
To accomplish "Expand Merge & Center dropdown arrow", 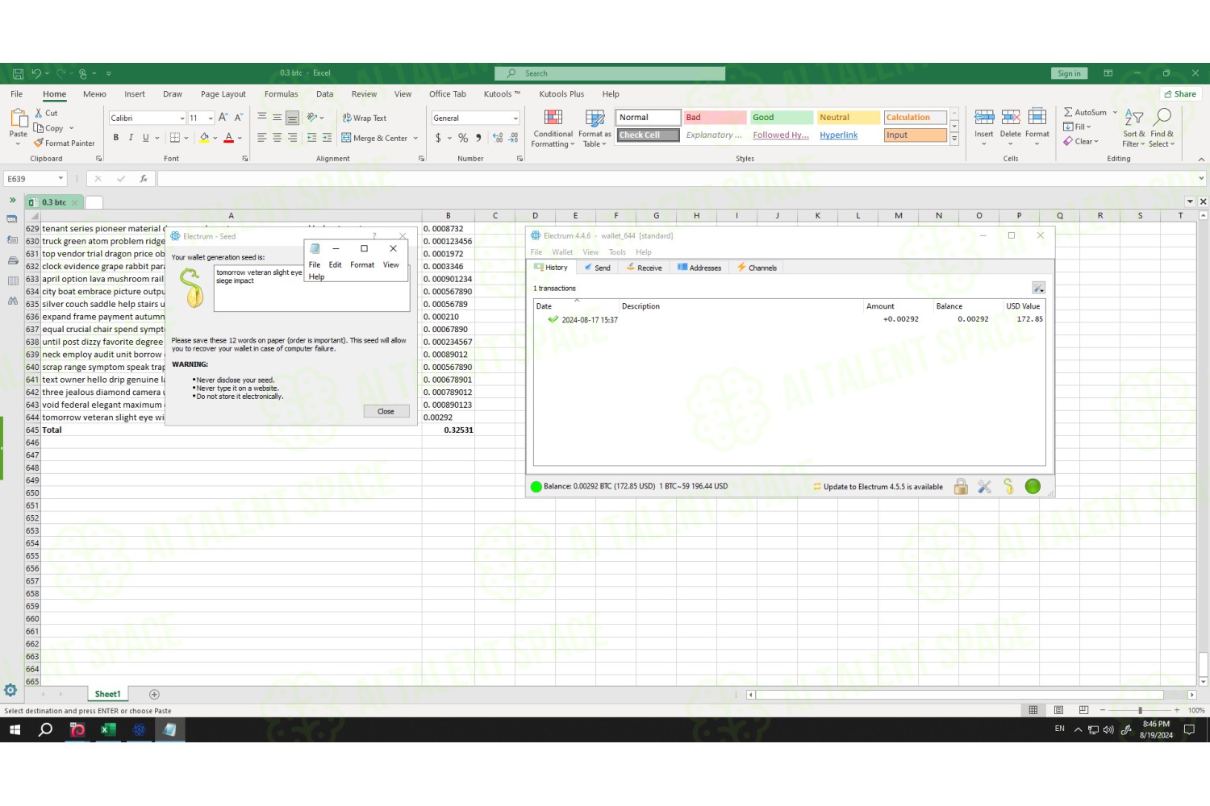I will (x=416, y=138).
